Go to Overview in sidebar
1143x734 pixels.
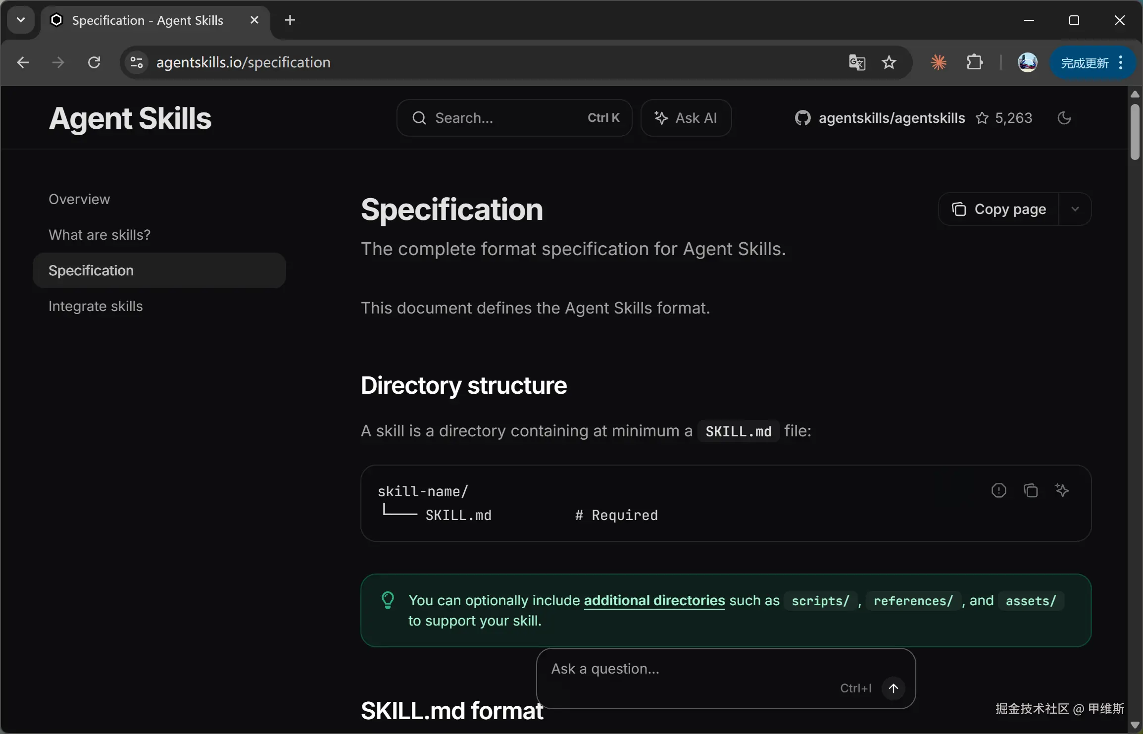(x=79, y=199)
